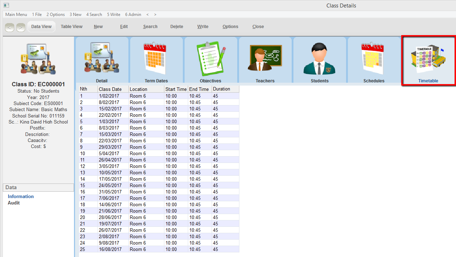
Task: Open the Detail classroom icon tab
Action: (102, 60)
